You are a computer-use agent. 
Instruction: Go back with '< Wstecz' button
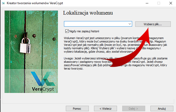(105, 109)
